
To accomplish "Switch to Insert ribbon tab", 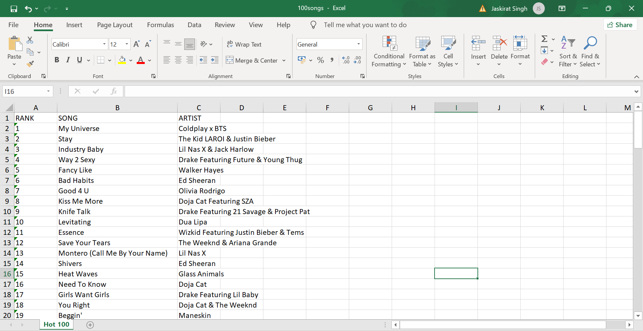I will point(74,25).
